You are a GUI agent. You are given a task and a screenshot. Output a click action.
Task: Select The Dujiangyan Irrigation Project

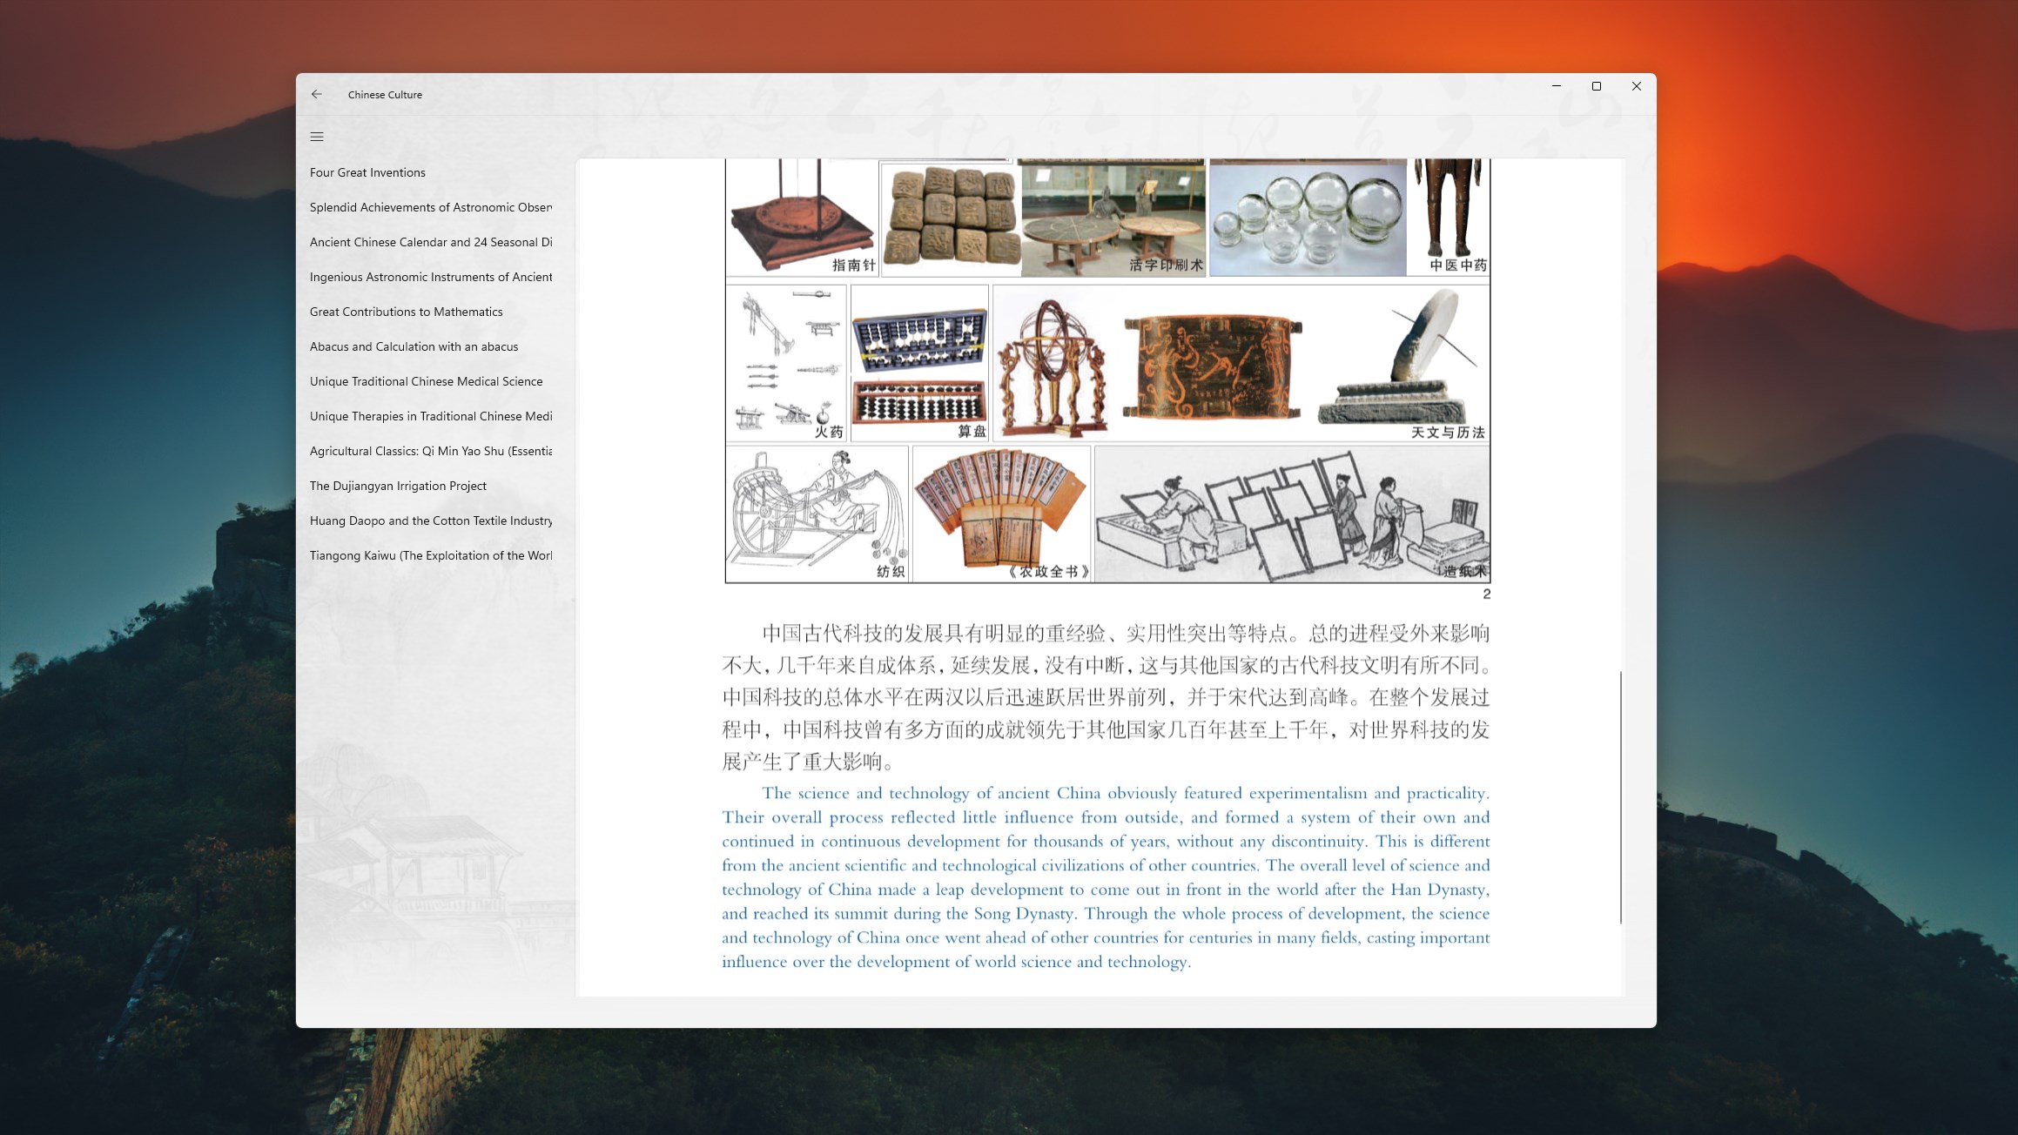[x=398, y=486]
